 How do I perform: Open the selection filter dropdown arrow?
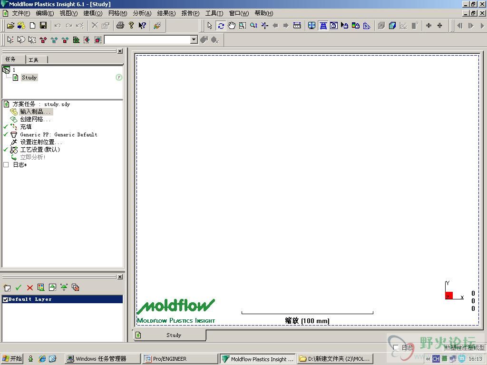pos(194,40)
